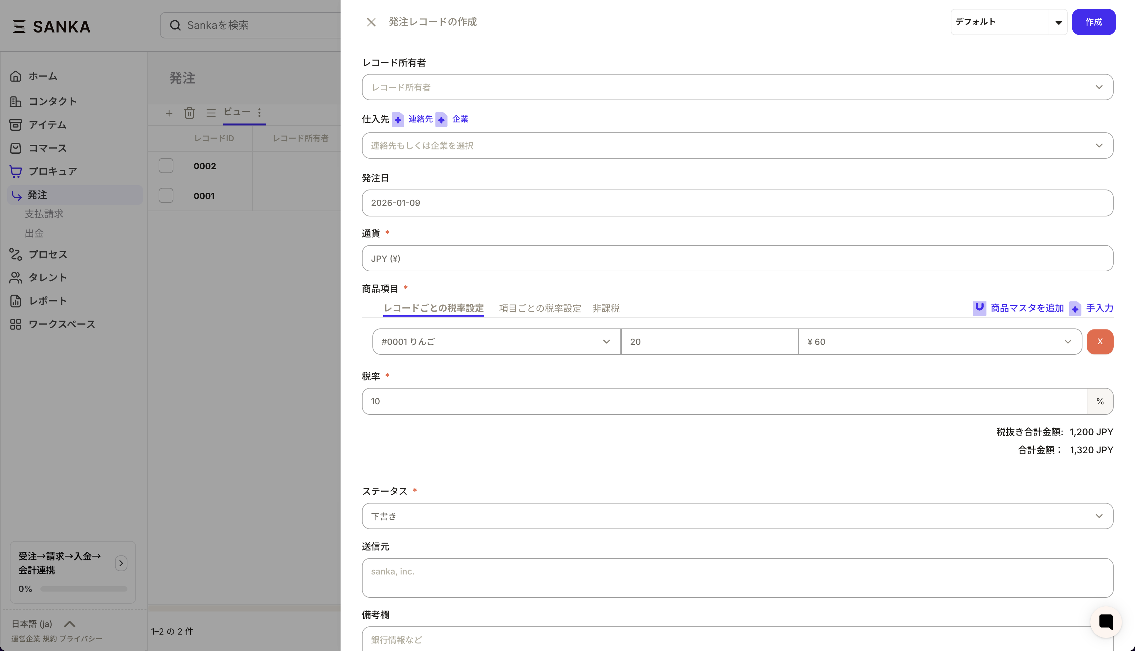This screenshot has height=651, width=1135.
Task: Add a new record with the plus icon
Action: [169, 113]
